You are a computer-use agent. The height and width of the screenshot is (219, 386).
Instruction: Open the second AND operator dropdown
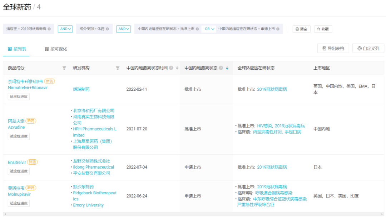[123, 29]
